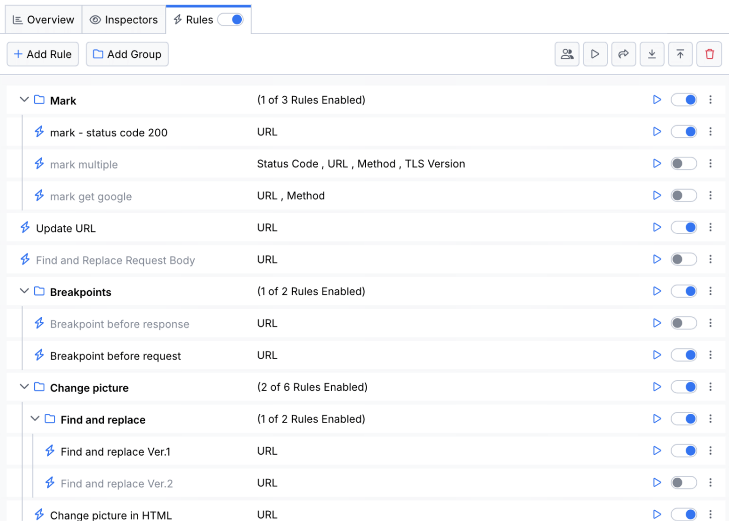Enable the mark multiple rule toggle
Viewport: 729px width, 521px height.
tap(683, 163)
